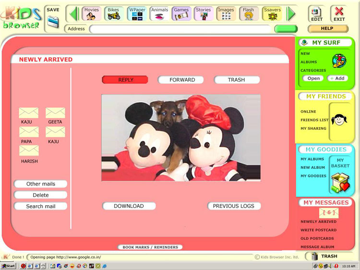Open the Movies category

click(91, 13)
